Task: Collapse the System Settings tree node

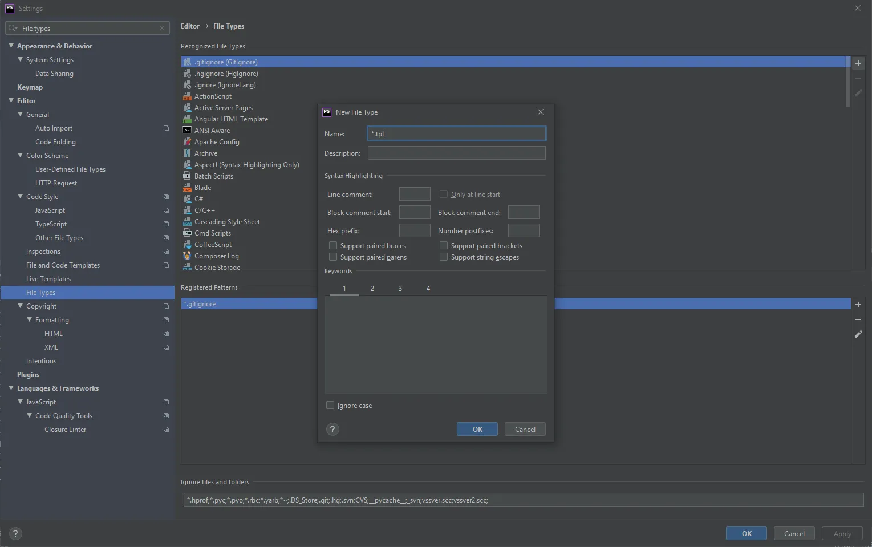Action: tap(20, 59)
